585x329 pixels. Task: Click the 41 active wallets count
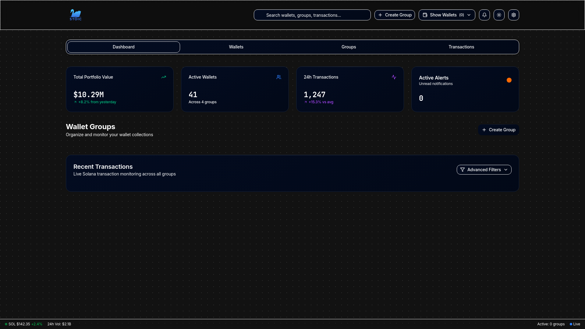193,94
